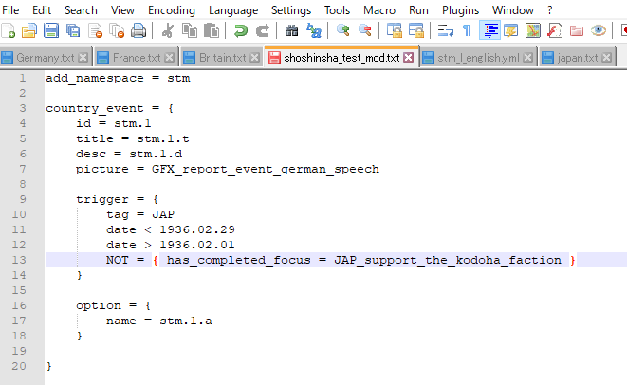Screen dimensions: 627x385
Task: Open the Edit menu
Action: coord(42,10)
